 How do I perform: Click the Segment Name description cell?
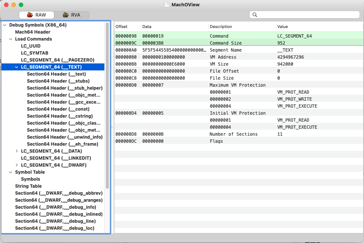[x=226, y=50]
